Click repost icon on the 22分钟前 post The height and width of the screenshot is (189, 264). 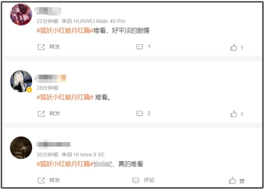point(41,47)
